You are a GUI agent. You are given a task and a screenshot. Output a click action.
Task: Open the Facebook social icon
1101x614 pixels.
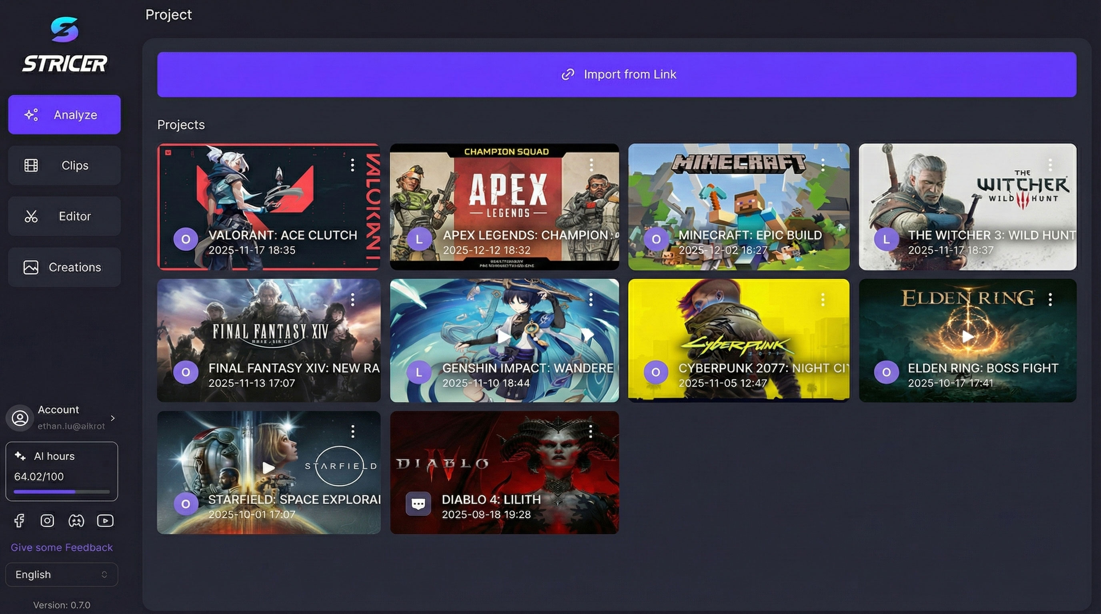point(19,520)
